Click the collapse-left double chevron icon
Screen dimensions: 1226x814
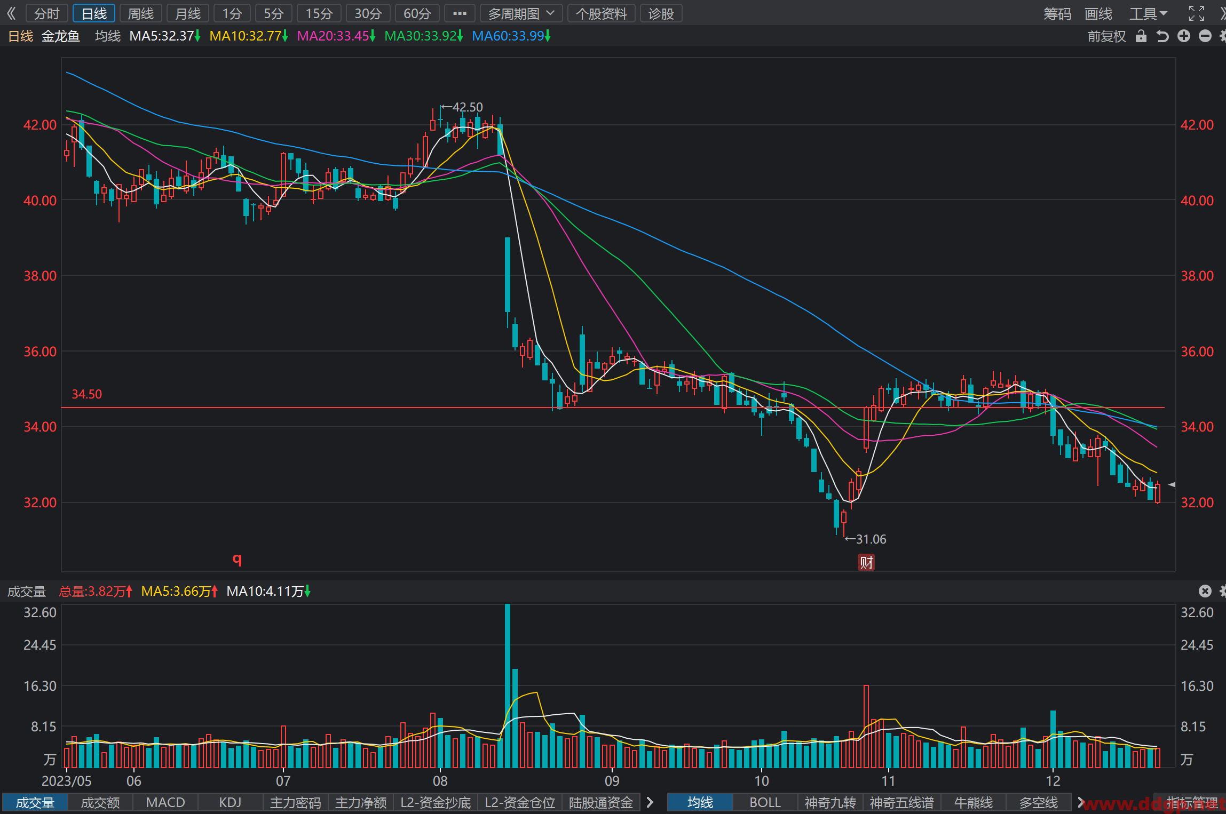(x=11, y=13)
